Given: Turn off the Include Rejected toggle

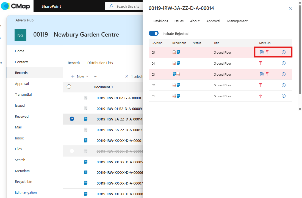Looking at the screenshot, I should tap(154, 33).
